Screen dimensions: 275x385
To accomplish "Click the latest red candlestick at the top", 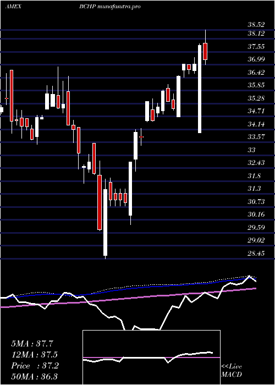I will [205, 51].
